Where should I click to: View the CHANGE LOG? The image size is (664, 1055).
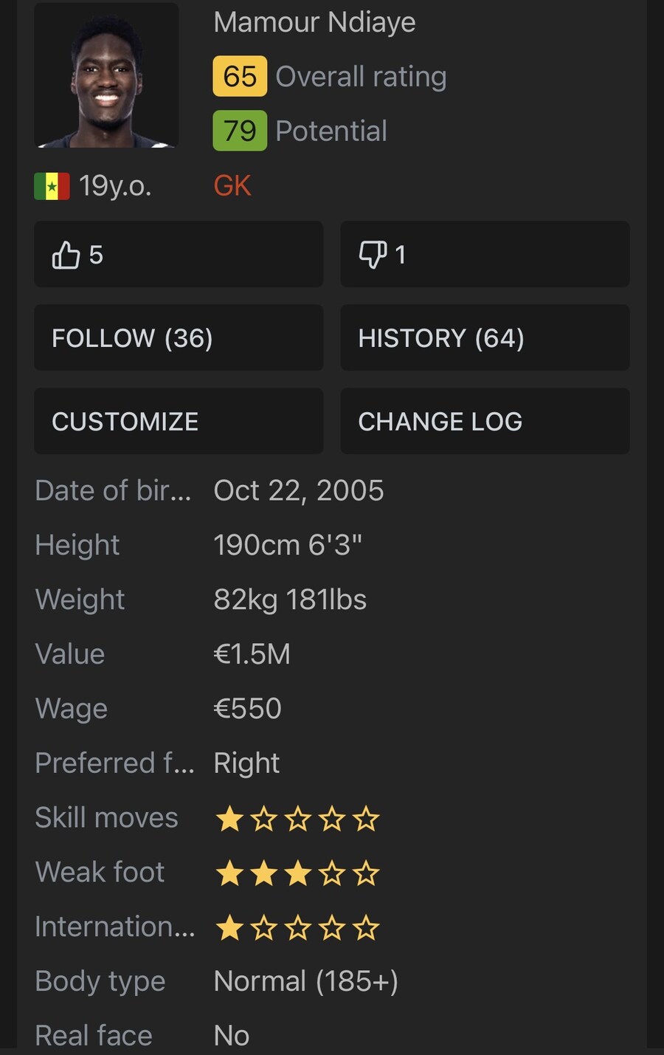point(485,421)
